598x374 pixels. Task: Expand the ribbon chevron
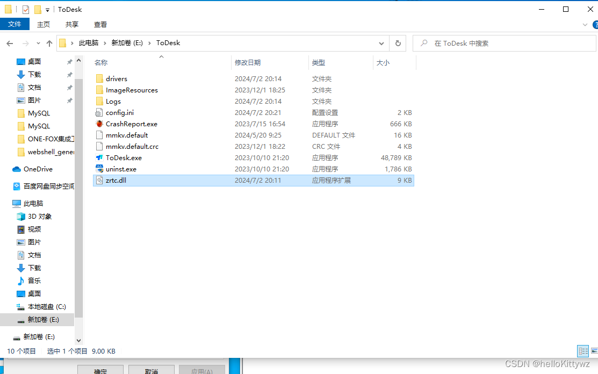(x=585, y=25)
